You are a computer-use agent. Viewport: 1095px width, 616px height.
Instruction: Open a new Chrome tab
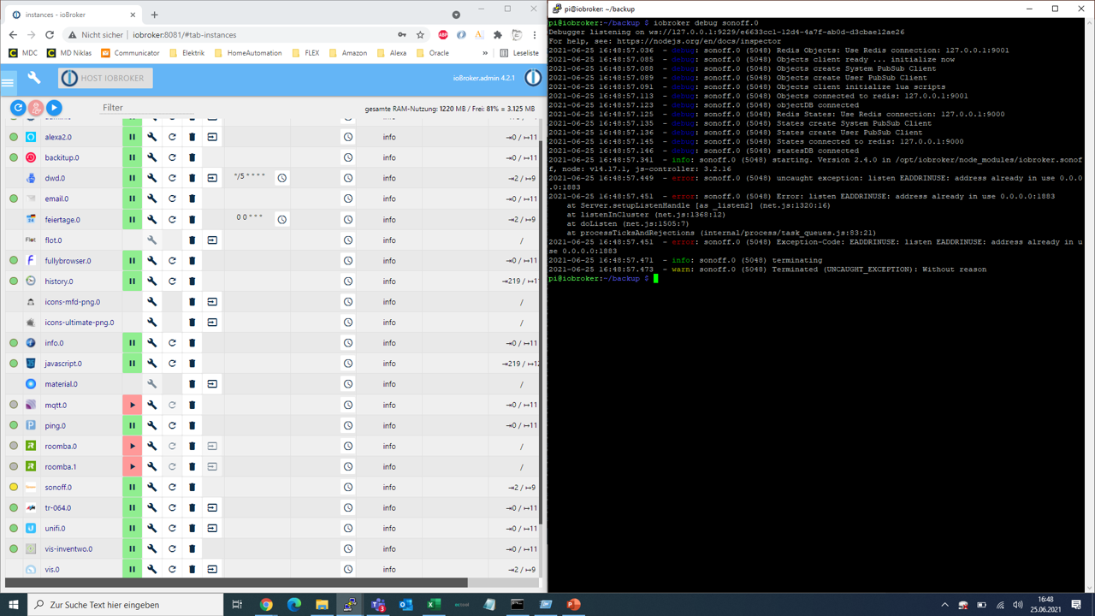tap(155, 15)
